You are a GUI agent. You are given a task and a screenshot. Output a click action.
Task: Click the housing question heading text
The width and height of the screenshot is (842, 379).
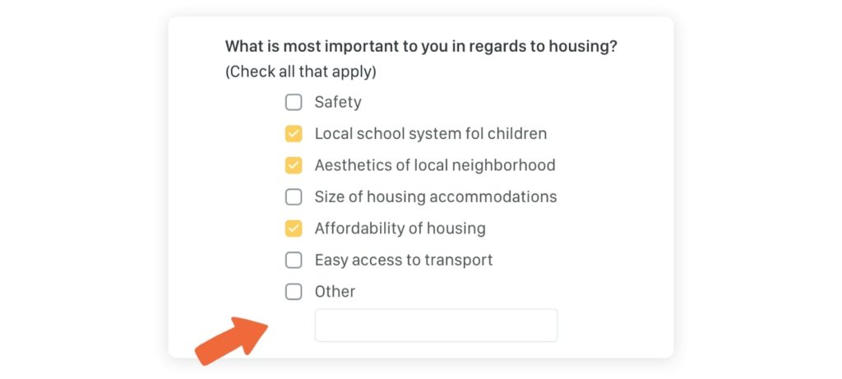(x=421, y=47)
